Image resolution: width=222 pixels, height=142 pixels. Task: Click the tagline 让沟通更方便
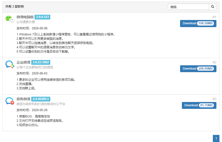click(x=26, y=22)
